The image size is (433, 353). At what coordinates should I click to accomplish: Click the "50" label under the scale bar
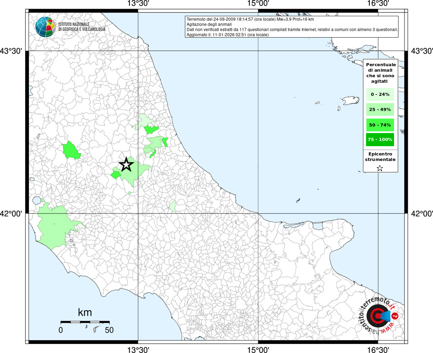[109, 330]
